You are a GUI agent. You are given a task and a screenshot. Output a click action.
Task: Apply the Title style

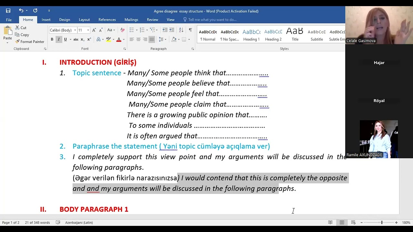tap(295, 35)
